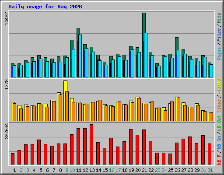Viewport: 224px width, 175px height.
Task: Click day label 24 on the x-axis
Action: (x=164, y=170)
